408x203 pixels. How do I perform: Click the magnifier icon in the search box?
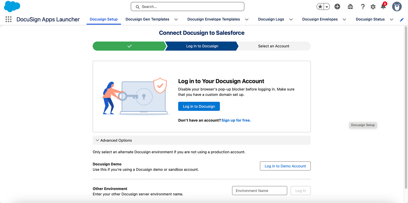[x=138, y=7]
